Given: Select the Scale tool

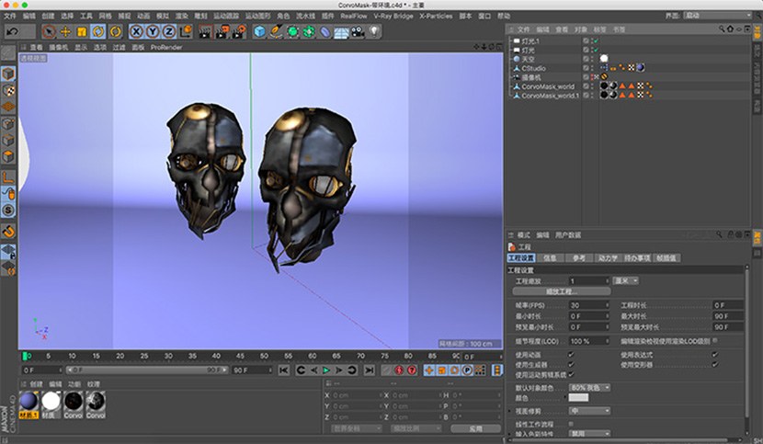Looking at the screenshot, I should click(x=82, y=31).
